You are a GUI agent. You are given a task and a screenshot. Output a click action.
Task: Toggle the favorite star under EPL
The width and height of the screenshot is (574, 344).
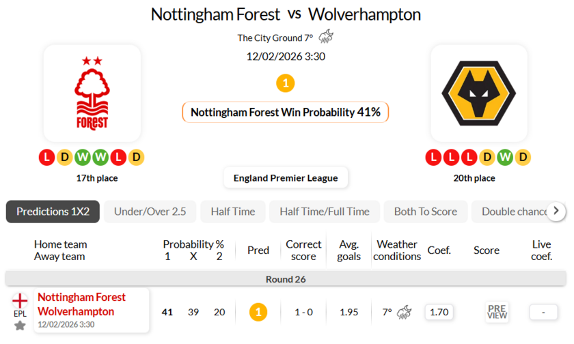point(20,326)
